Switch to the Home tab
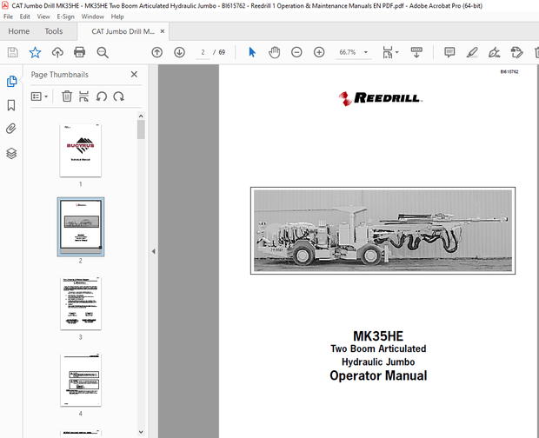 18,31
